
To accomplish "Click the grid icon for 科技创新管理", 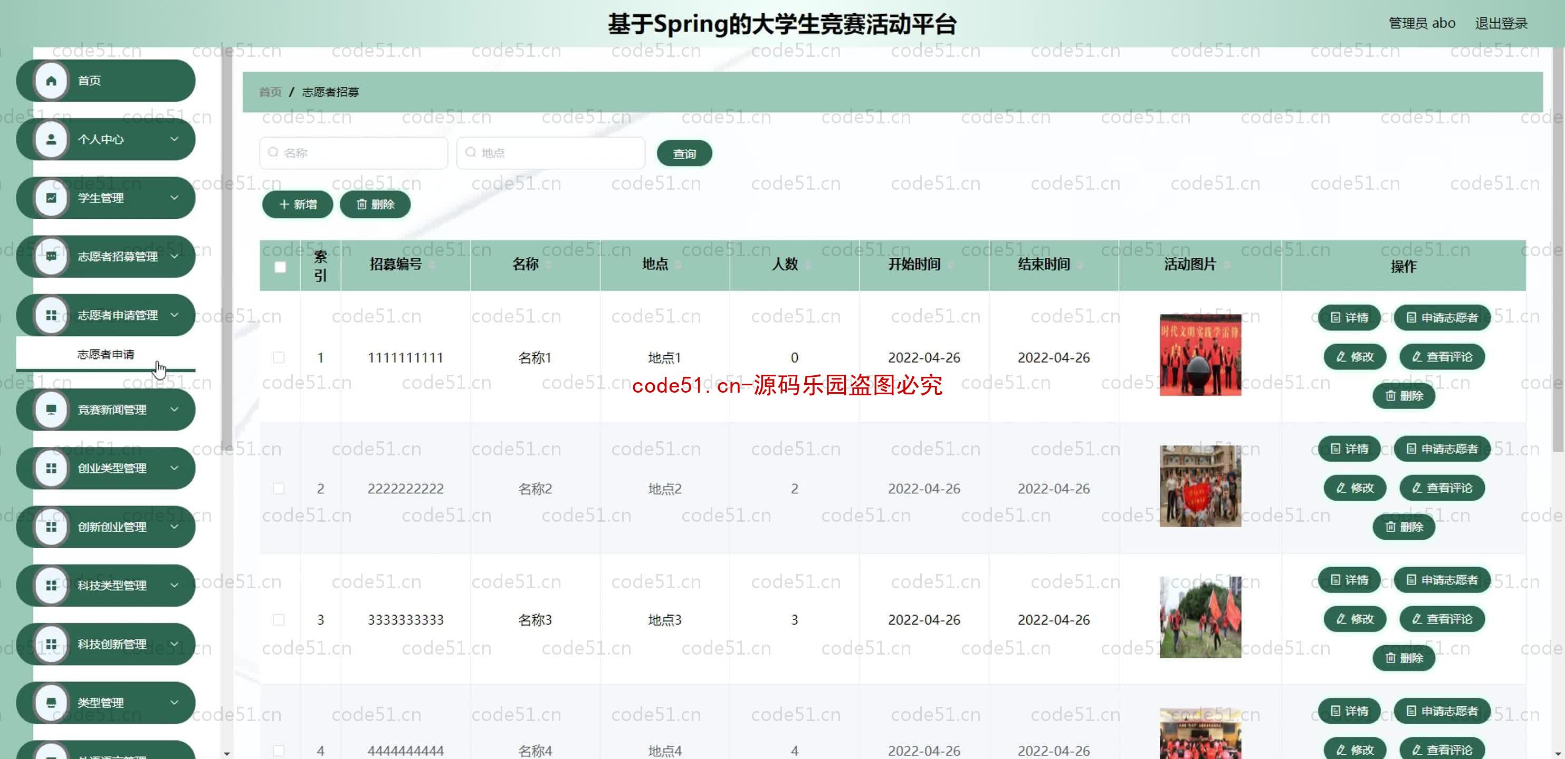I will tap(51, 644).
